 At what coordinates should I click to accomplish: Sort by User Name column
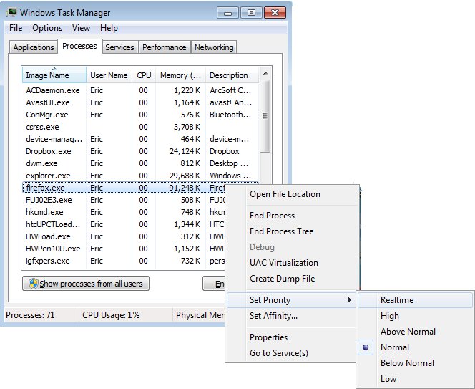click(x=109, y=75)
